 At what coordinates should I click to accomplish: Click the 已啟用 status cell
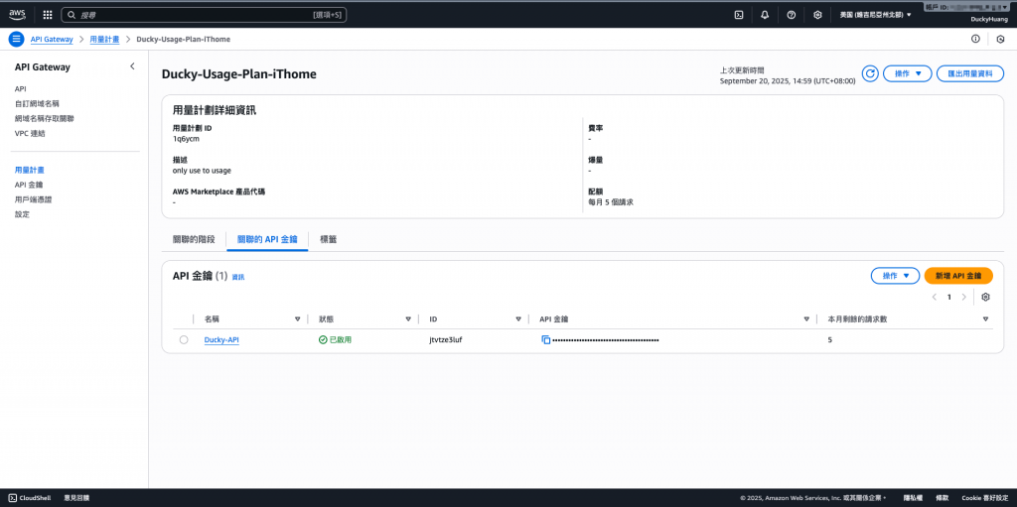336,339
